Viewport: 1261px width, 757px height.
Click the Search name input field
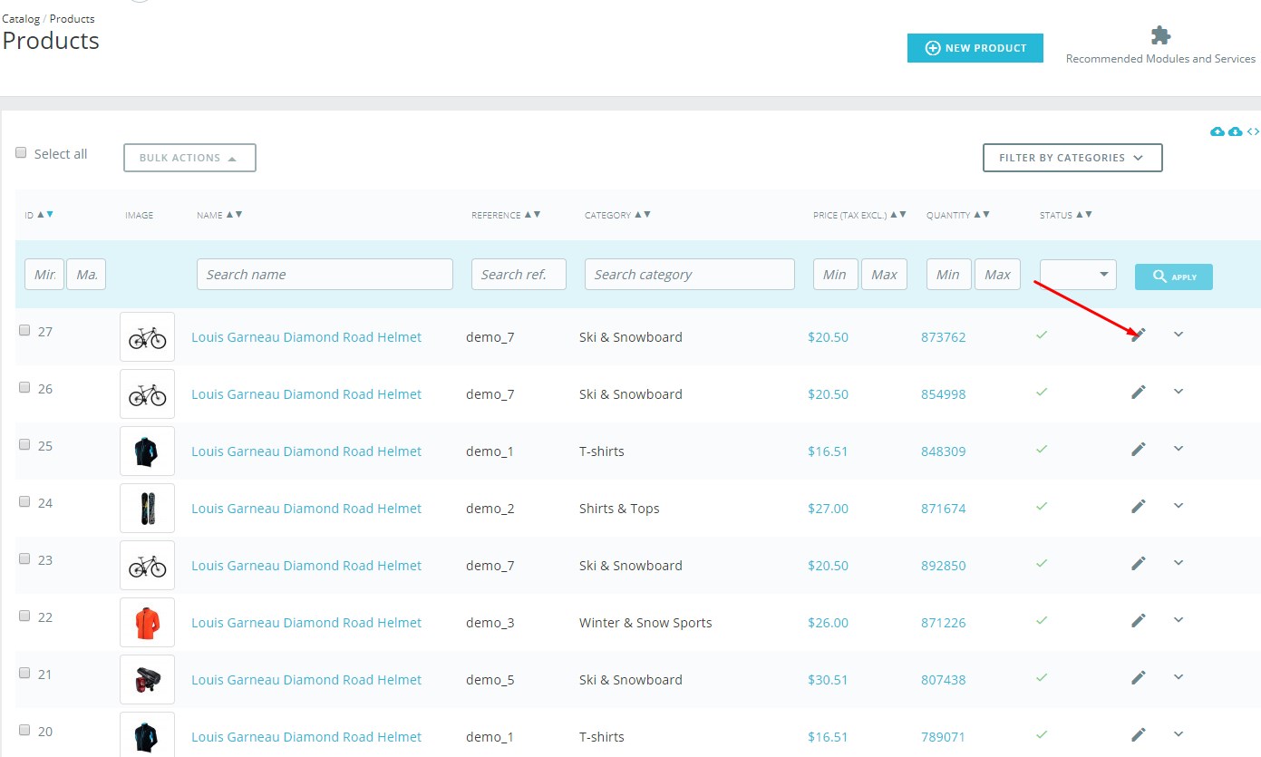point(325,275)
